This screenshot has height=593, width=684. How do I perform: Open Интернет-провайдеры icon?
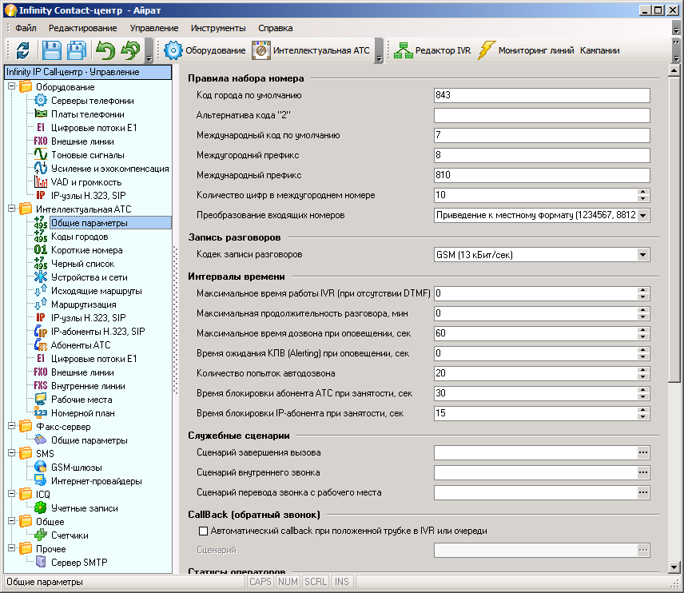41,480
